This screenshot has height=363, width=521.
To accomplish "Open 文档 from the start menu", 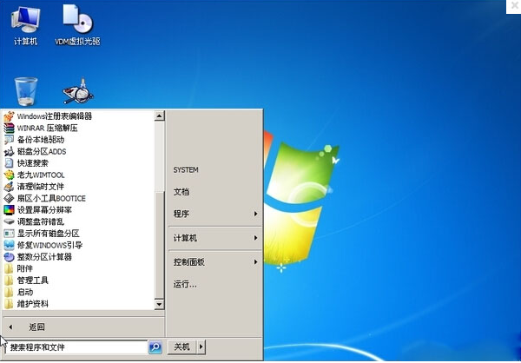I will [181, 192].
